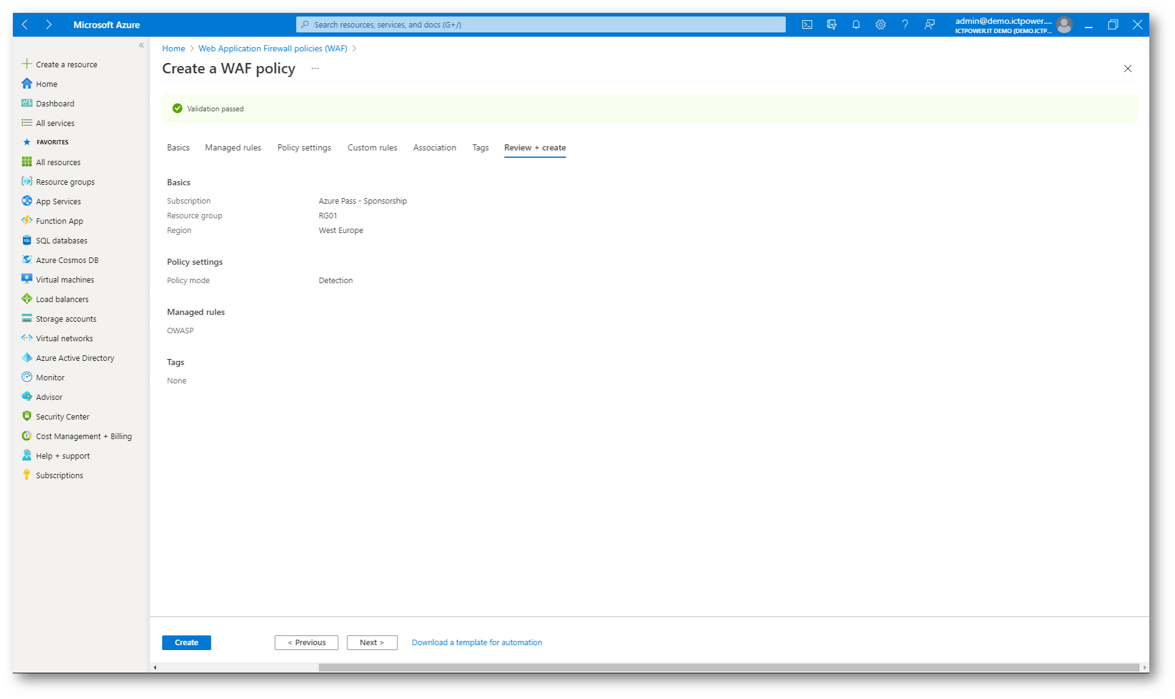Click the left arrow of horizontal scrollbar

coord(155,667)
